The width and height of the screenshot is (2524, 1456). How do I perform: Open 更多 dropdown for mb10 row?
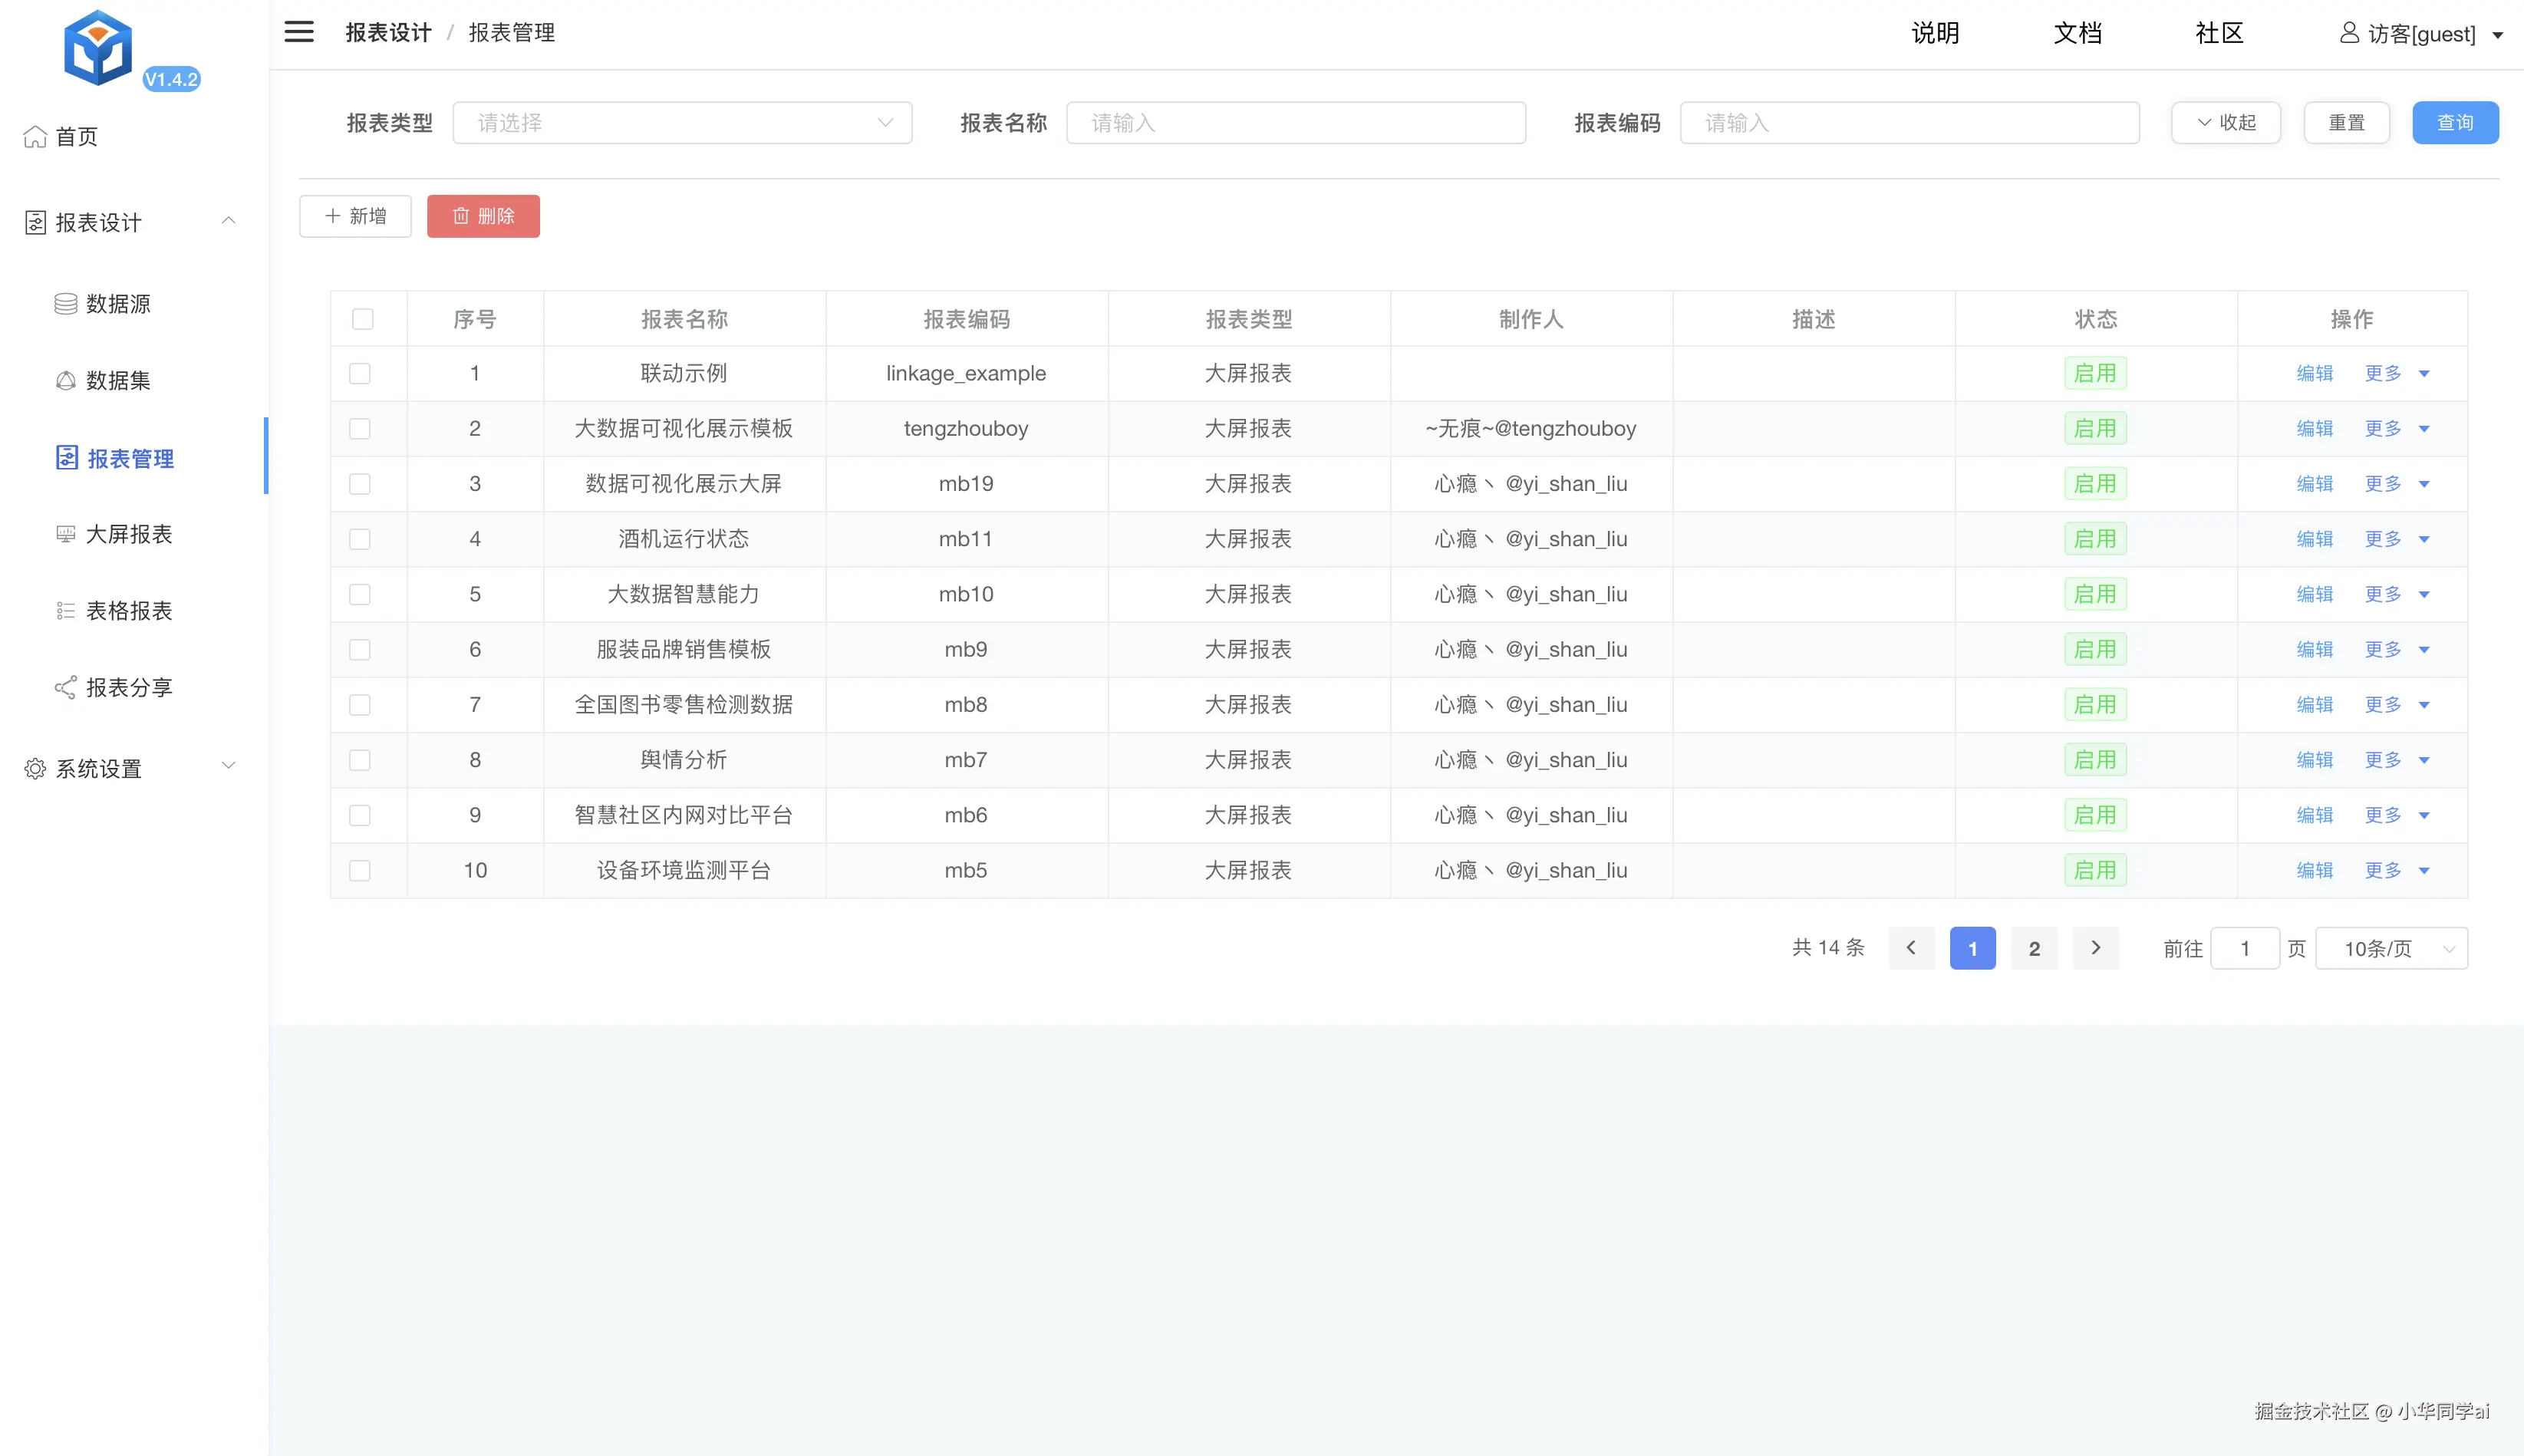2397,594
